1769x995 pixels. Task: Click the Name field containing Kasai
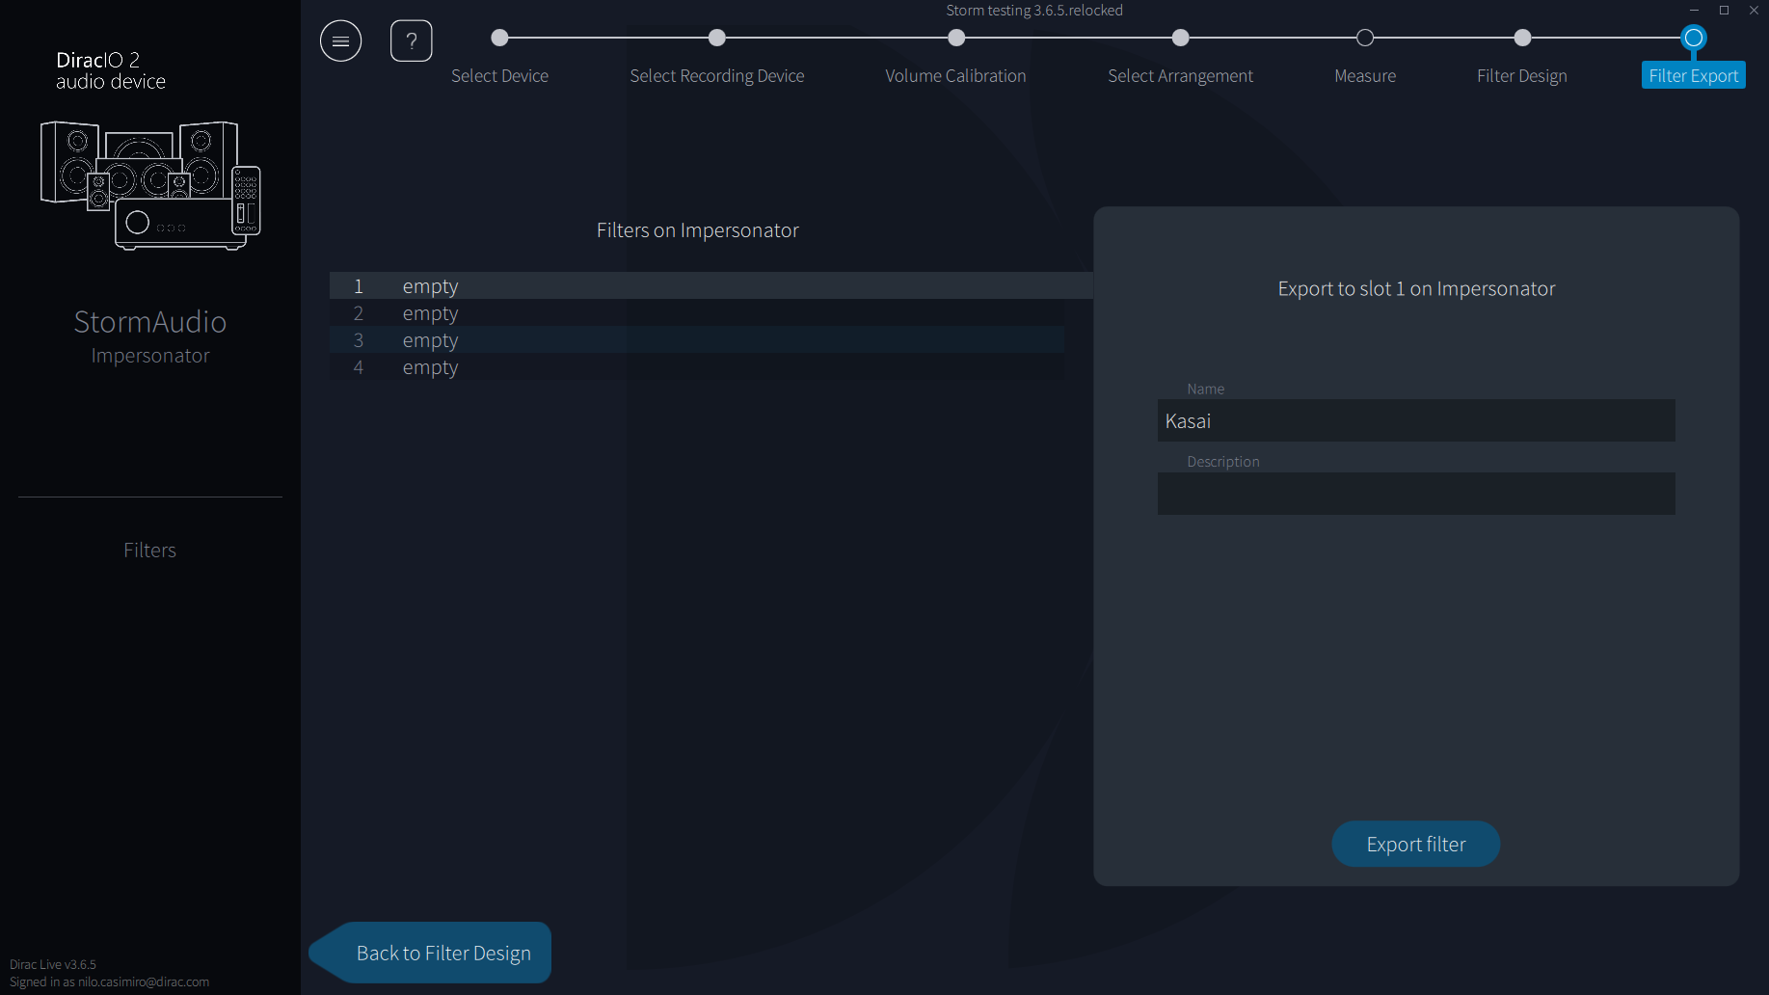pos(1415,421)
